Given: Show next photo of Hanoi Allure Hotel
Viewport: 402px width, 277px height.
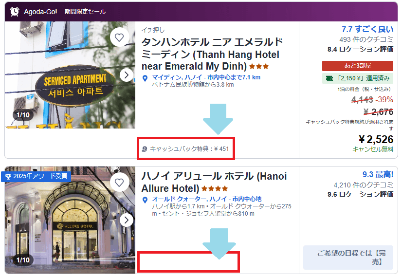Looking at the screenshot, I should click(x=127, y=220).
